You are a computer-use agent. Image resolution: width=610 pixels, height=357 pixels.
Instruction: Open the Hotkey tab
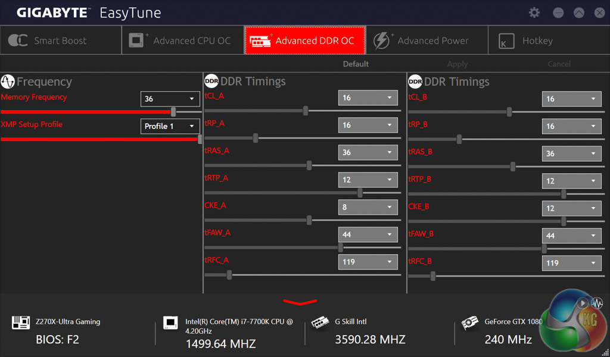[x=549, y=40]
